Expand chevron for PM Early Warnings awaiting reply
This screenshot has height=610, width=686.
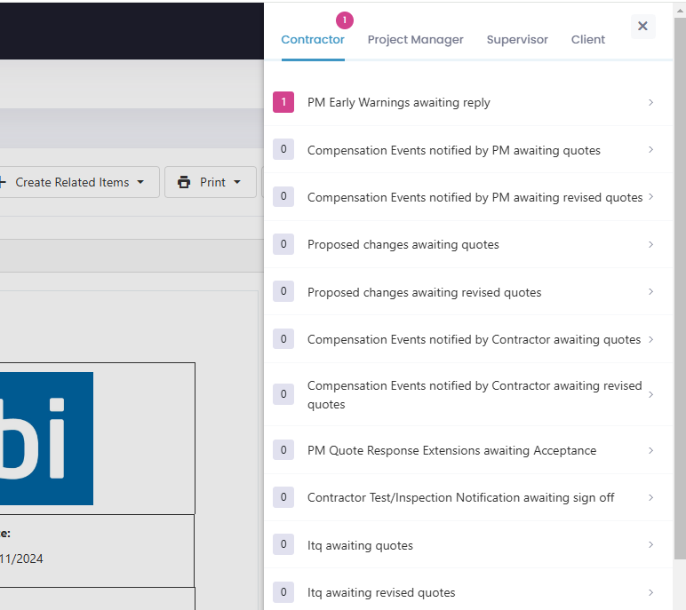click(650, 102)
